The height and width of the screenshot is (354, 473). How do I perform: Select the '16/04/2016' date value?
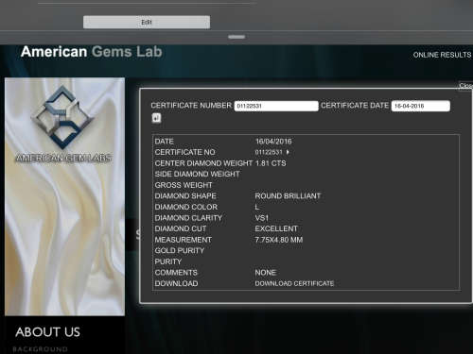pyautogui.click(x=273, y=142)
